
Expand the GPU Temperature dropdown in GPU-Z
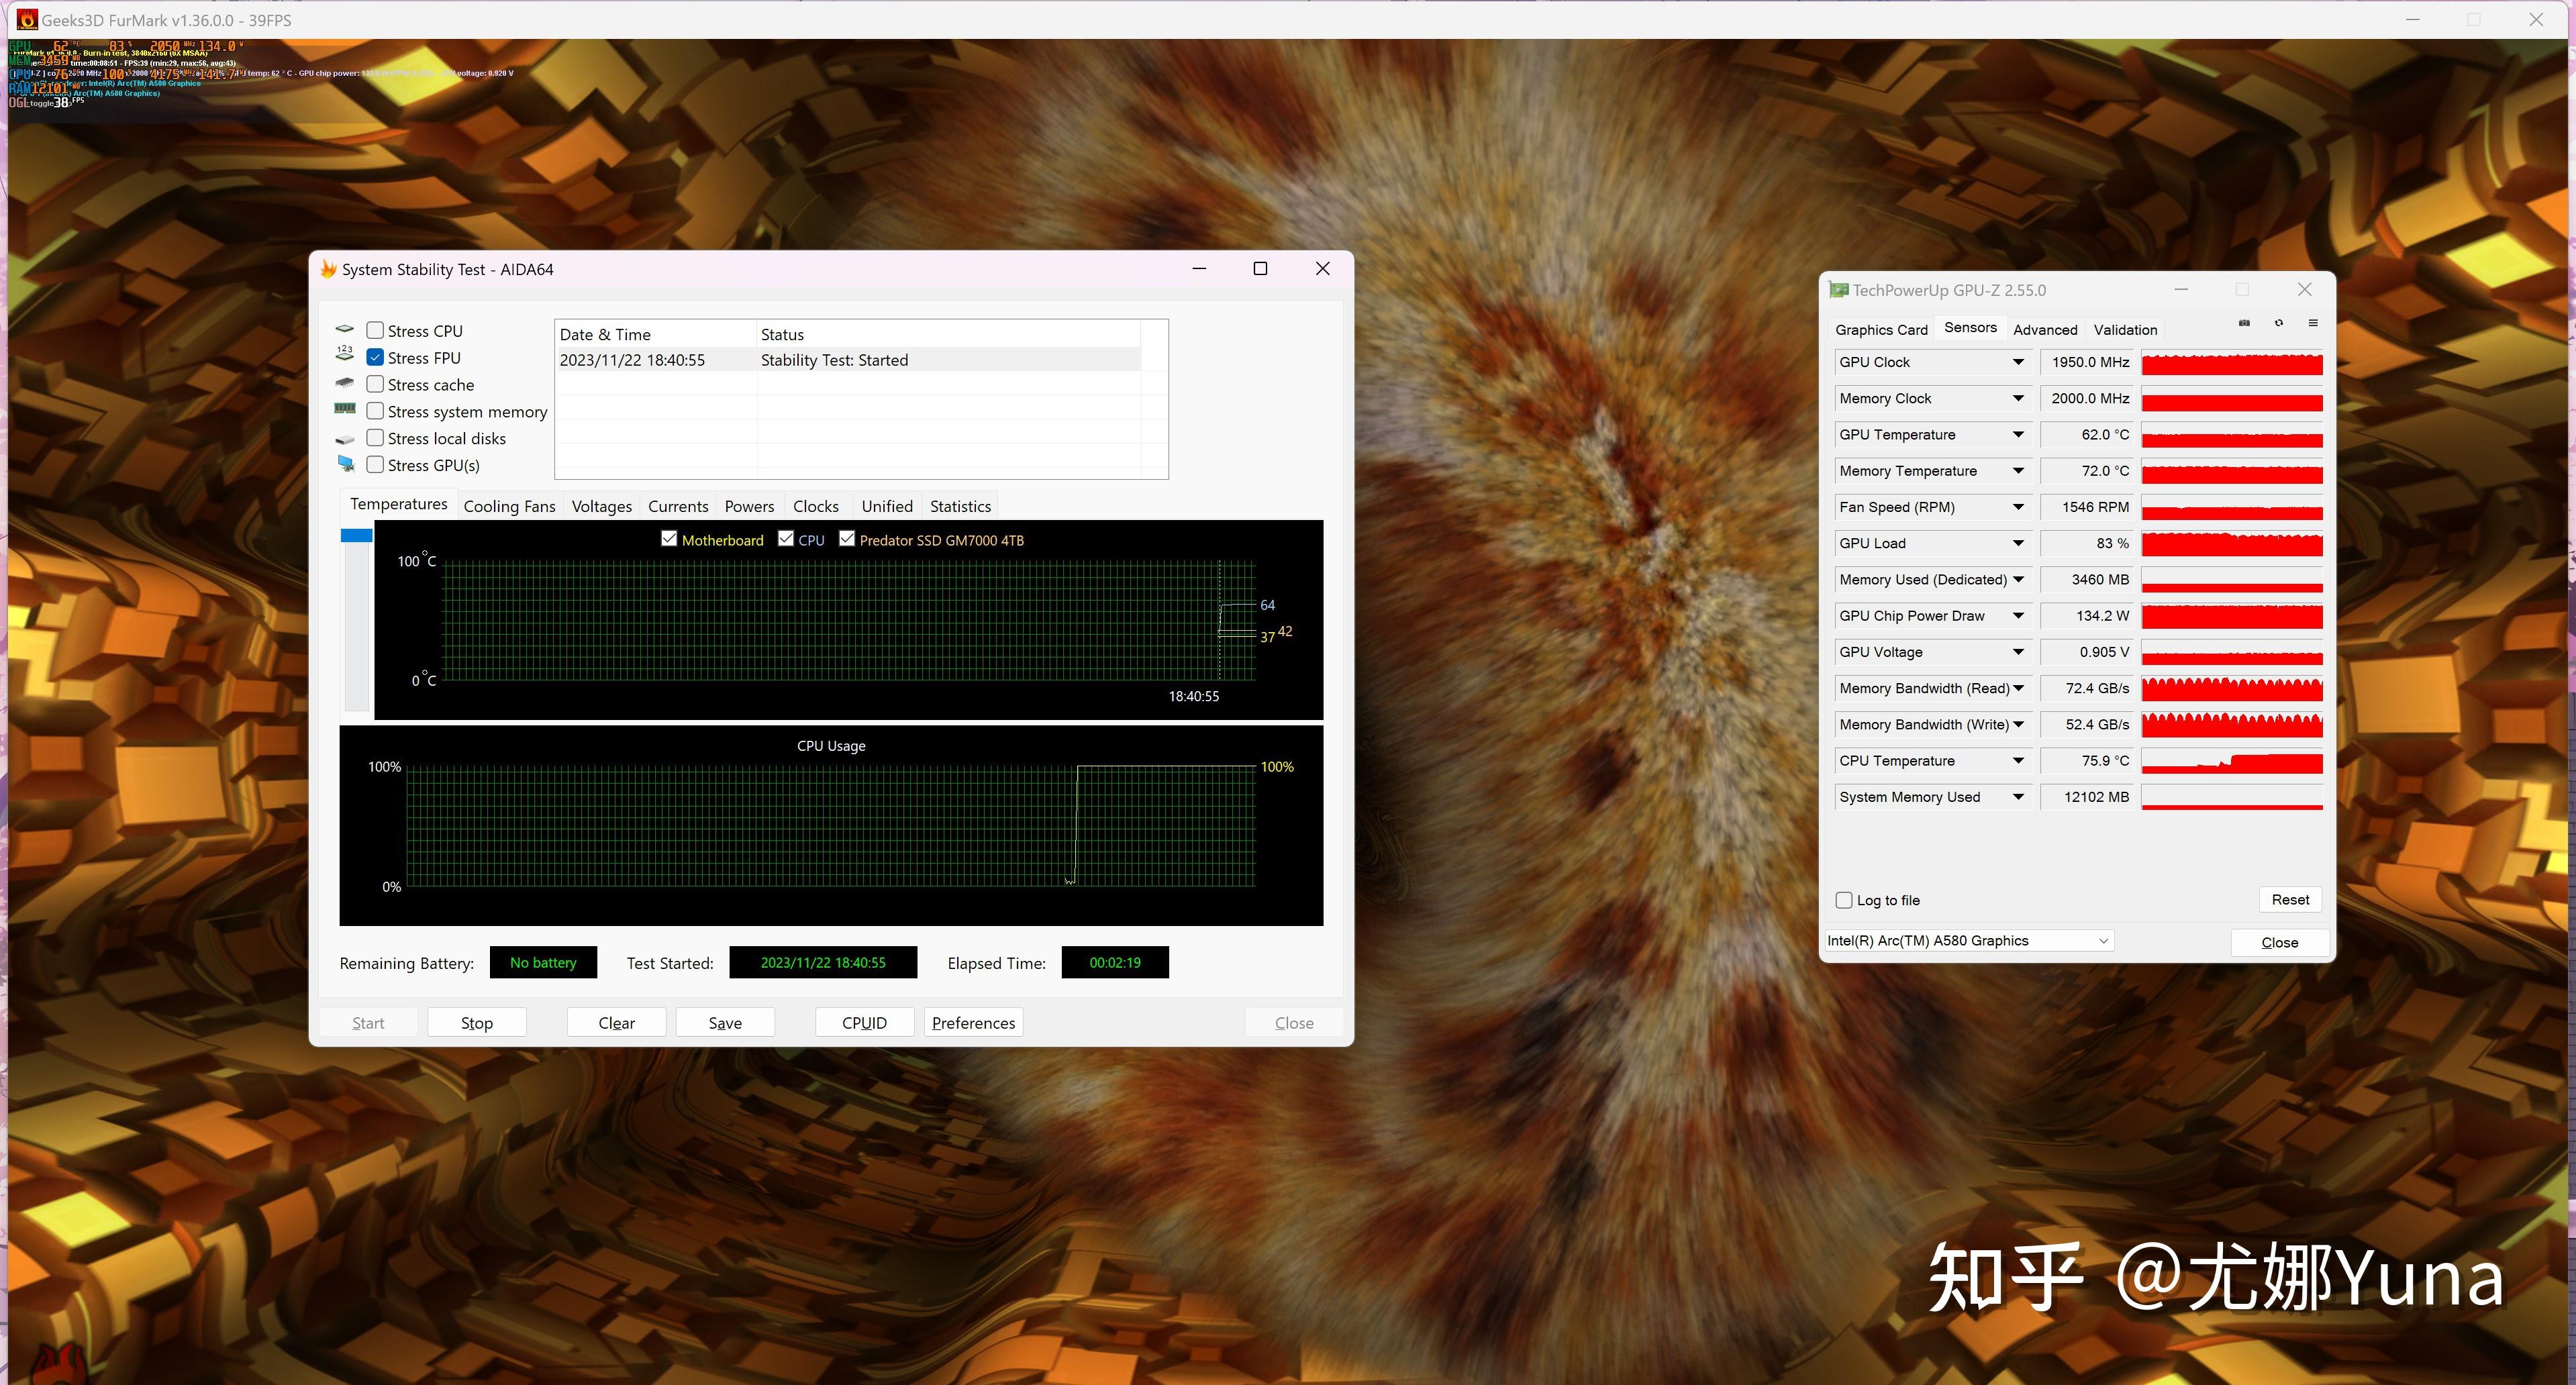tap(2018, 433)
